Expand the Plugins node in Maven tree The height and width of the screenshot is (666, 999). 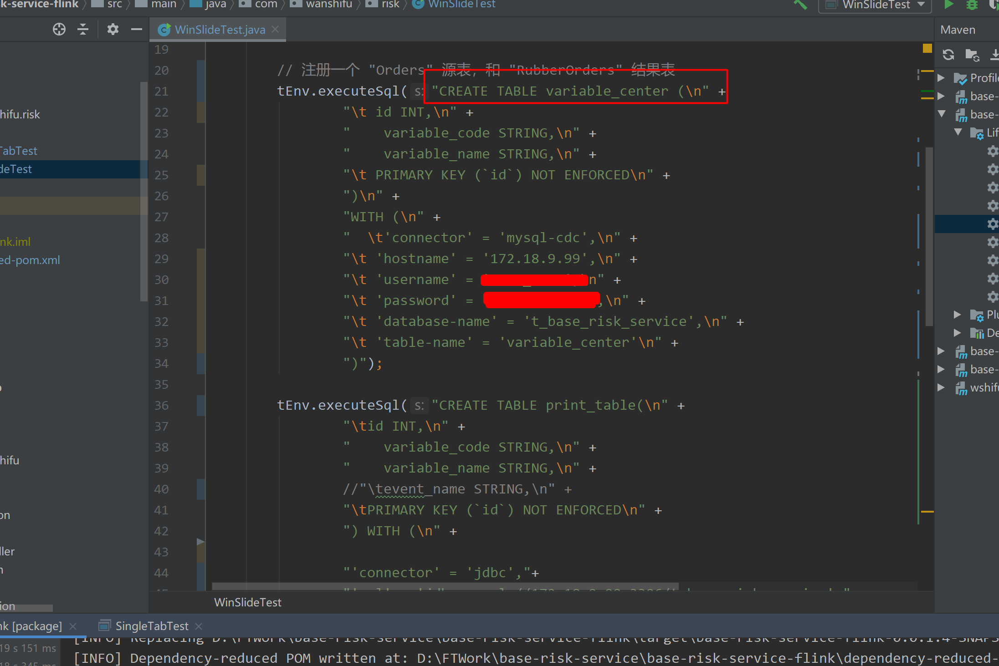coord(958,315)
